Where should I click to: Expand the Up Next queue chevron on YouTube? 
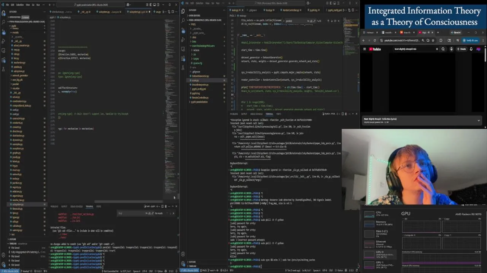click(479, 121)
